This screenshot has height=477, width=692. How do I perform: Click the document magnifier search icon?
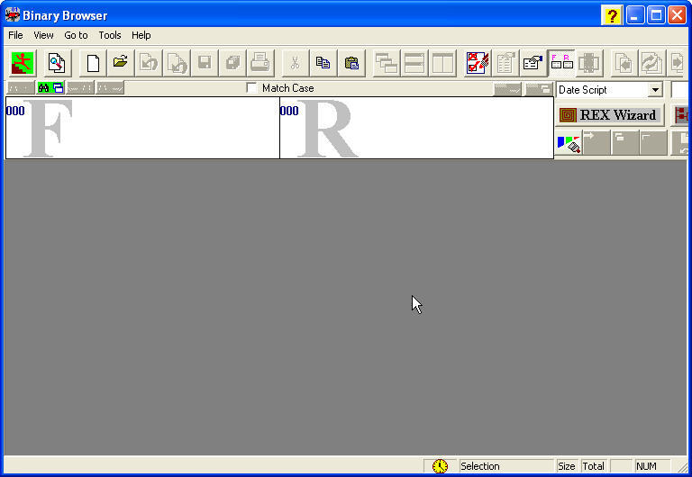click(x=57, y=64)
